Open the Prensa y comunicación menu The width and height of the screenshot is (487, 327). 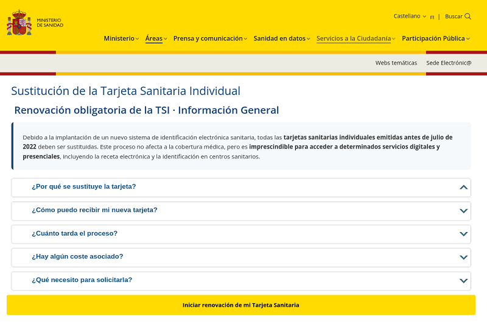[210, 38]
